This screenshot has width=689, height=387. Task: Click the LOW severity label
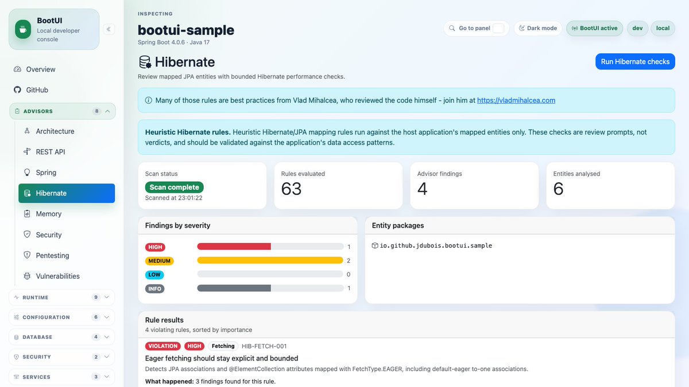point(154,275)
